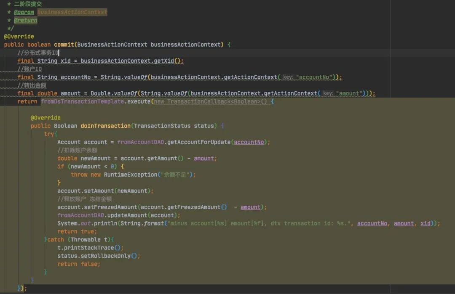Viewport: 455px width, 294px height.
Task: Select the TransactionCallback<Boolean> type
Action: pos(214,101)
